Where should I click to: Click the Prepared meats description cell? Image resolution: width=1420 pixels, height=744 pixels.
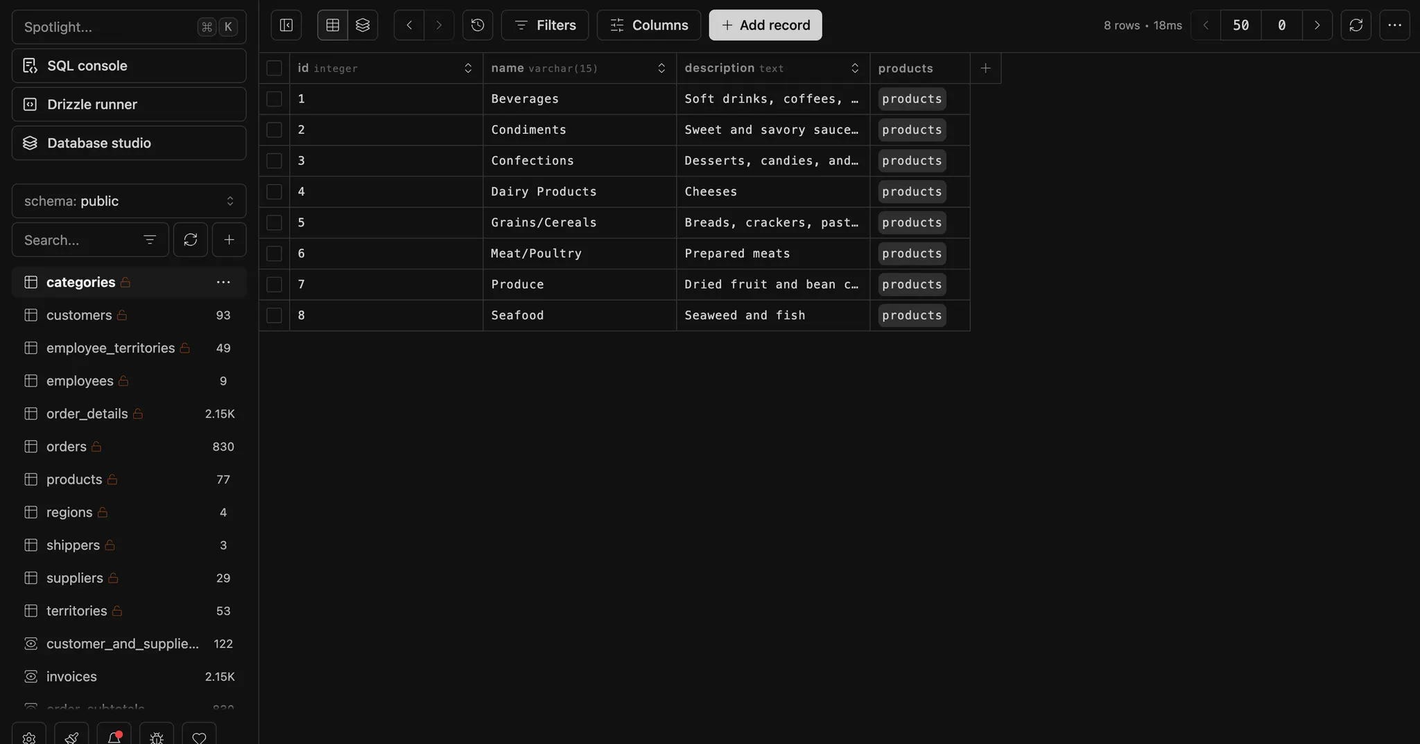(773, 254)
